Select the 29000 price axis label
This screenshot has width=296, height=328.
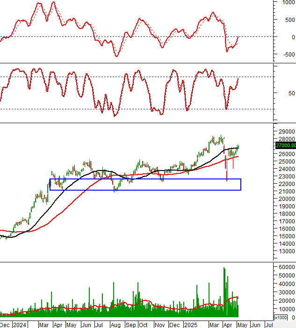[x=287, y=132]
